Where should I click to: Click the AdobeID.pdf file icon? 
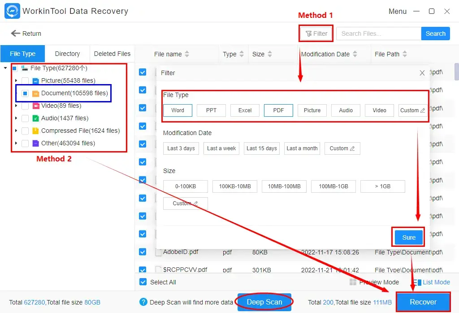158,252
